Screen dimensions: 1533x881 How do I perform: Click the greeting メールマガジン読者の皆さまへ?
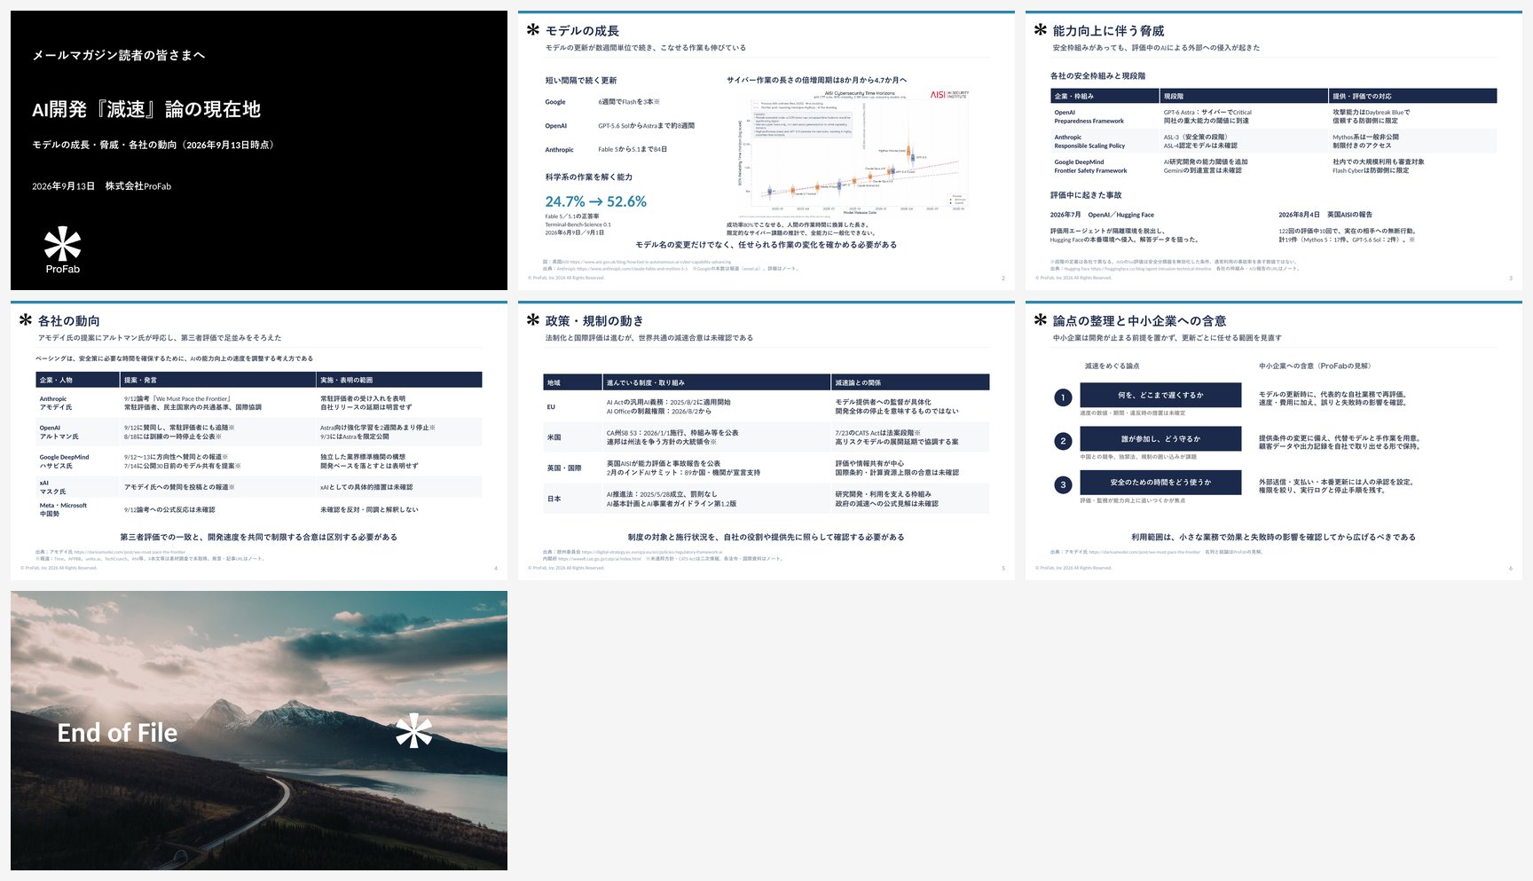[119, 55]
